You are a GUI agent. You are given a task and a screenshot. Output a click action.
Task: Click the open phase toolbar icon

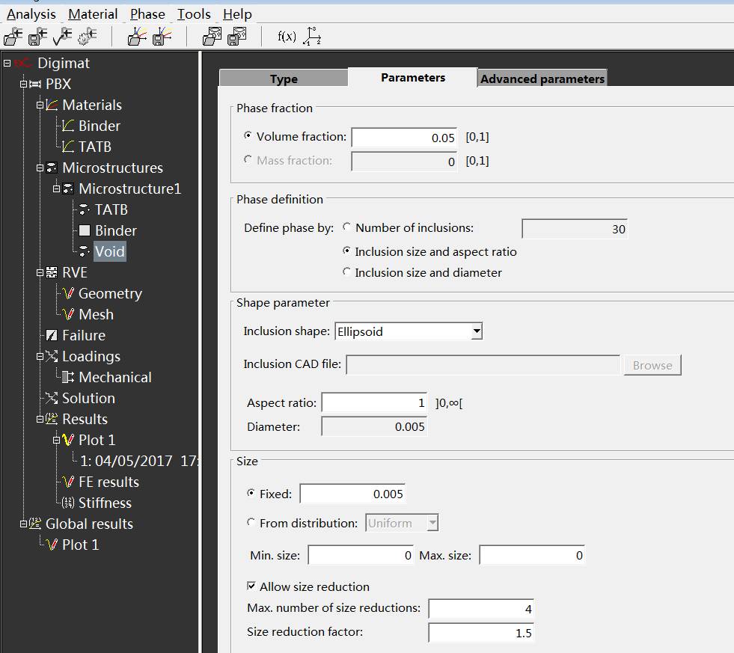212,37
